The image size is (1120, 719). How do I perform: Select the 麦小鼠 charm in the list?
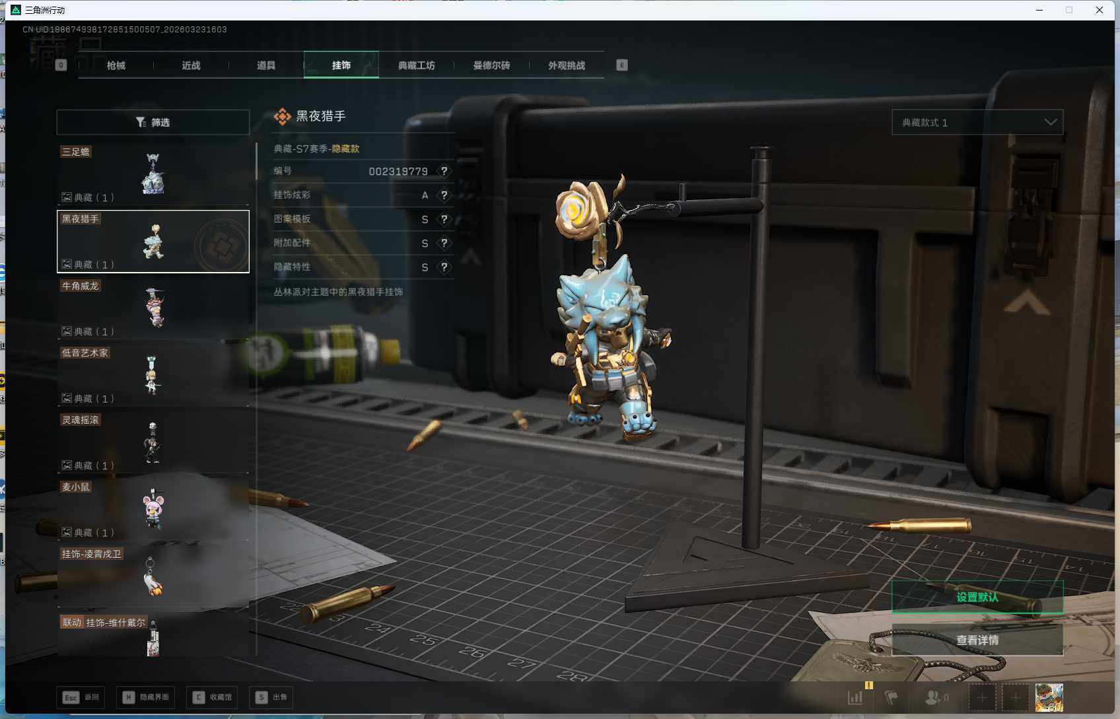[153, 509]
